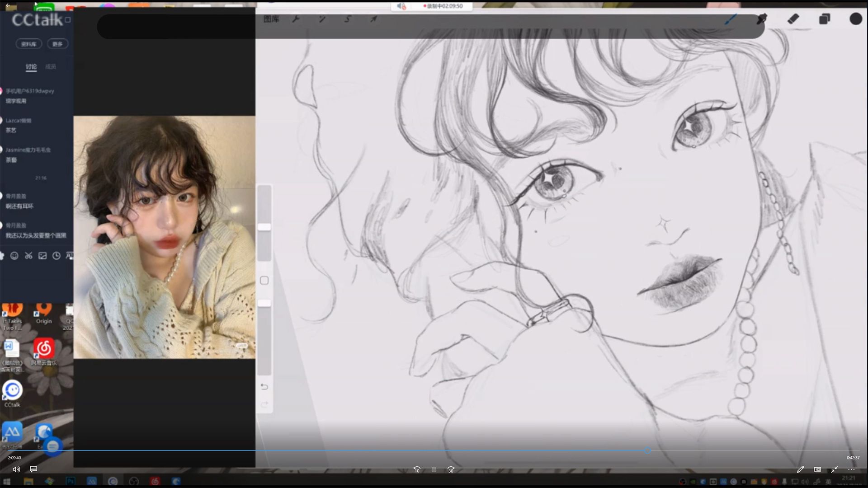Click the Windows Start button

click(7, 482)
